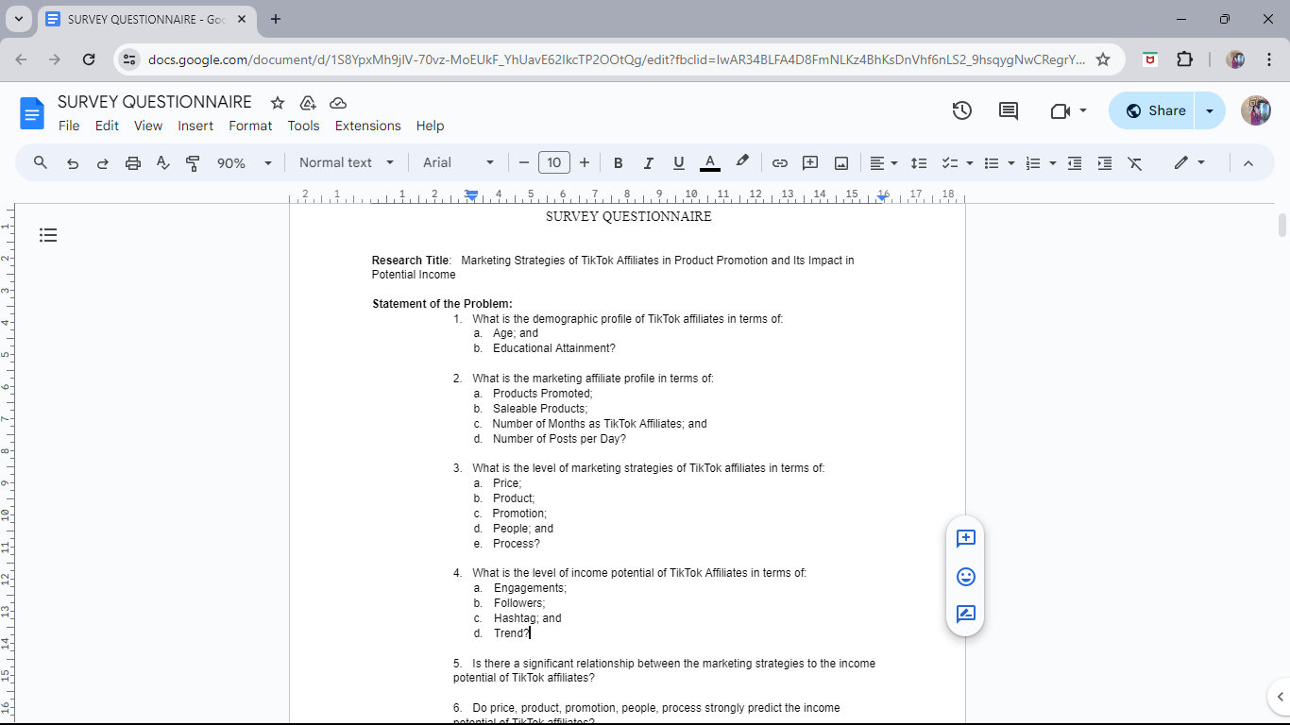Insert an image from the toolbar

point(841,163)
